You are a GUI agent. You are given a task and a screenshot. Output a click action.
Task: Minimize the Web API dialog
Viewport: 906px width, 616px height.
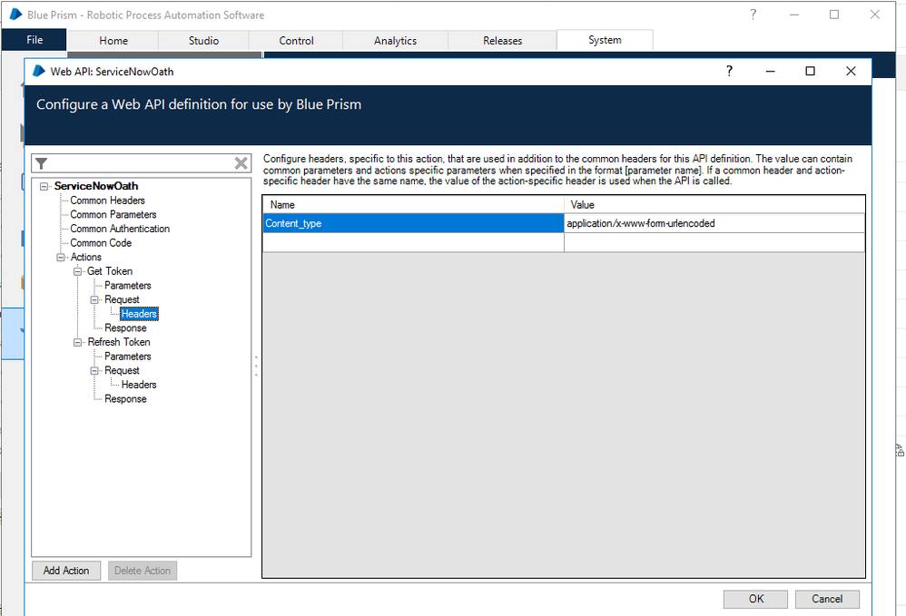770,71
